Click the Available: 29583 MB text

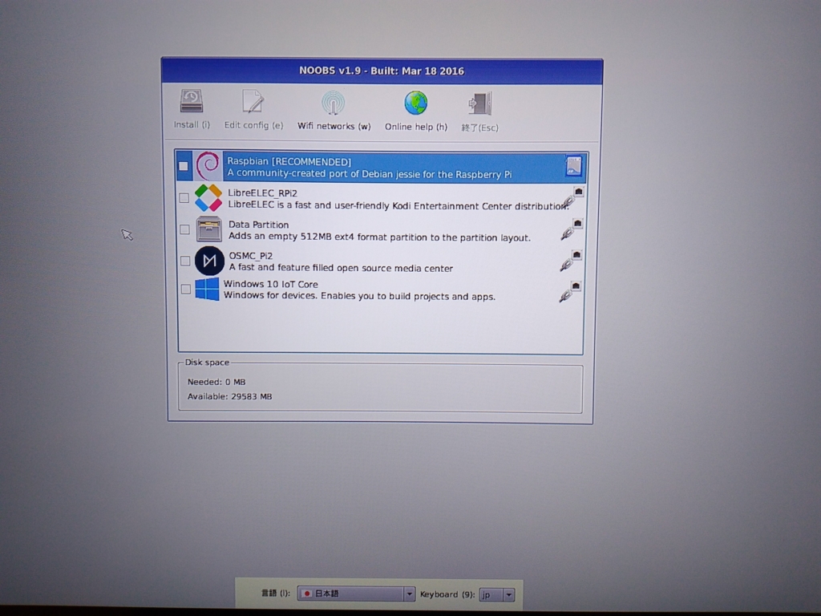(x=230, y=396)
